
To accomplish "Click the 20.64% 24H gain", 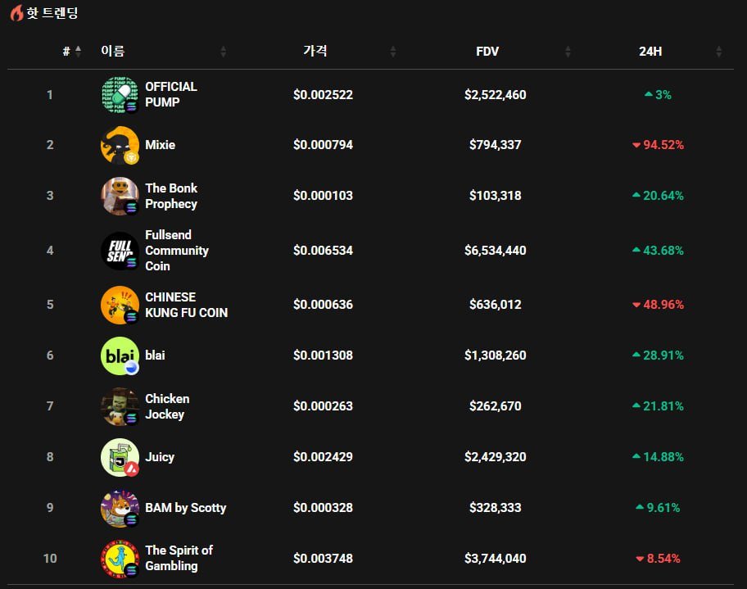I will (x=658, y=196).
